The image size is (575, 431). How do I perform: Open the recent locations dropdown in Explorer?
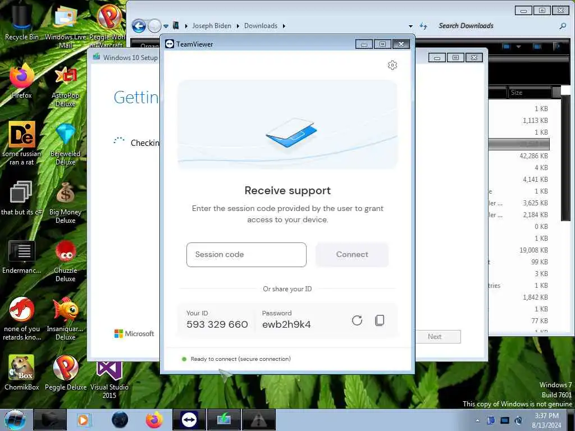pyautogui.click(x=166, y=26)
